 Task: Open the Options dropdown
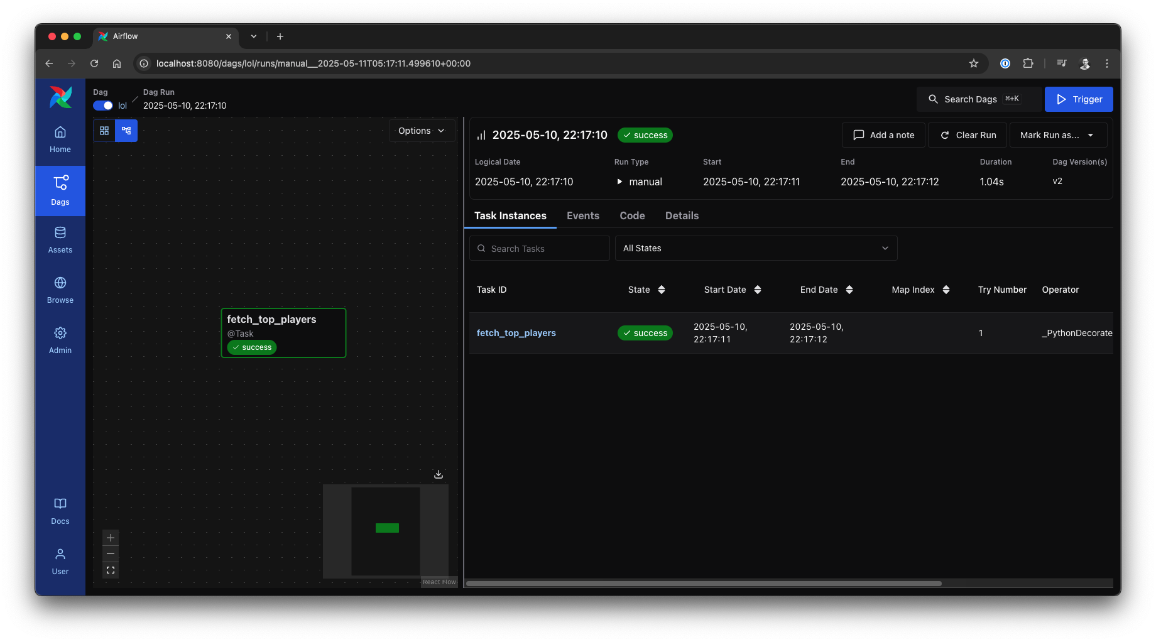(x=422, y=131)
